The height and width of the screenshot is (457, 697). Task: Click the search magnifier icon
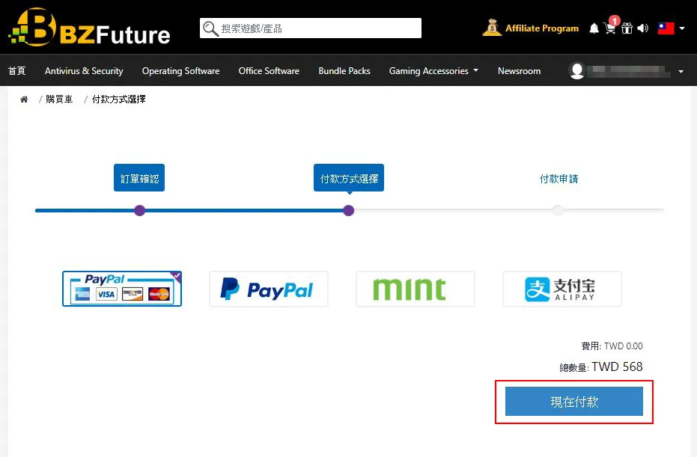click(x=210, y=29)
